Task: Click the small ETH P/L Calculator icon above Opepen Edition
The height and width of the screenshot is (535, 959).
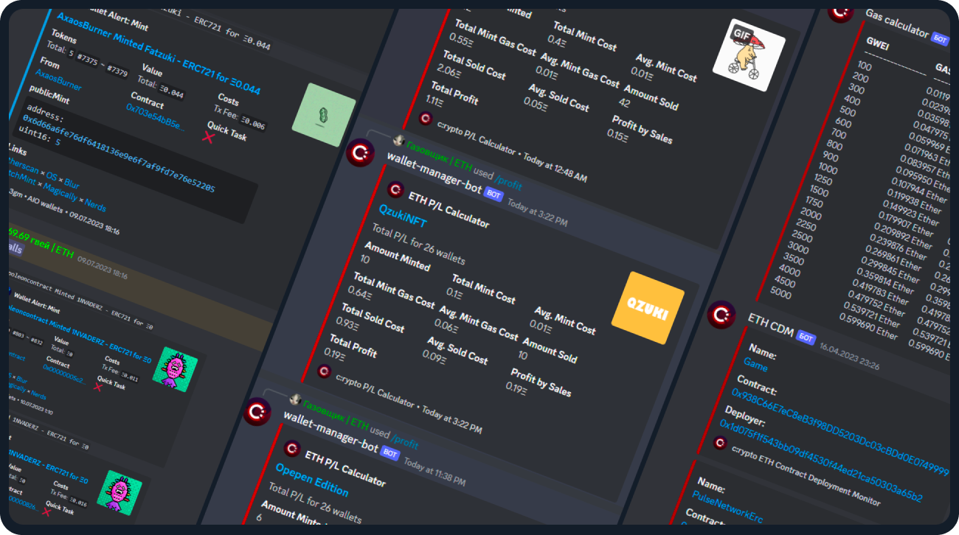Action: (x=292, y=448)
